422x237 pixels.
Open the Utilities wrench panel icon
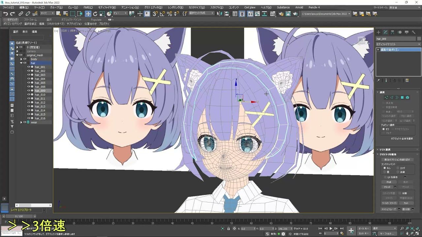pyautogui.click(x=413, y=32)
